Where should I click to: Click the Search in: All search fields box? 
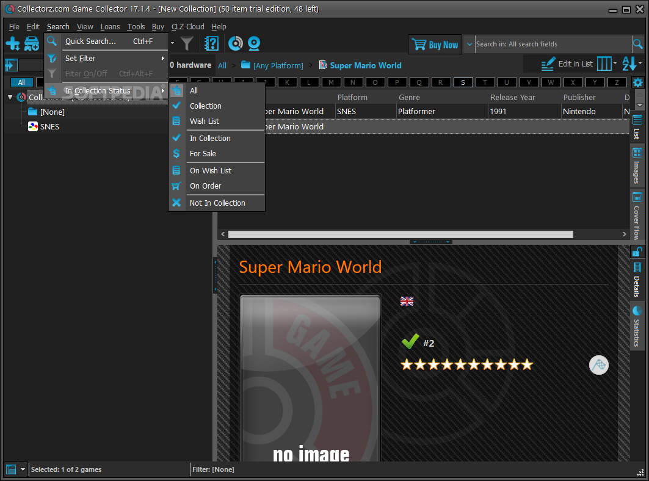point(553,45)
